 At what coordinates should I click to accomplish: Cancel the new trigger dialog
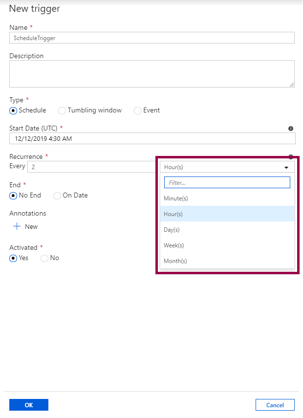pyautogui.click(x=275, y=405)
